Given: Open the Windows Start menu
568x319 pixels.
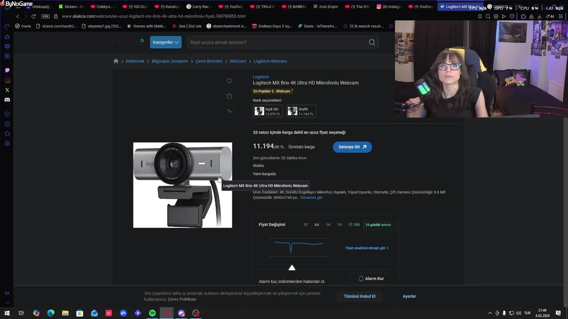Looking at the screenshot, I should [x=7, y=313].
